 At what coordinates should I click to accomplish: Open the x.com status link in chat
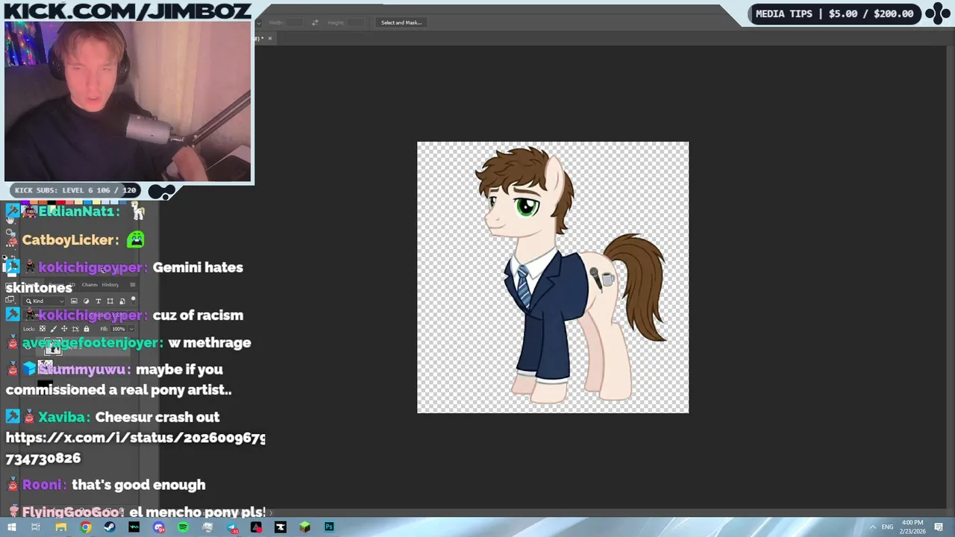click(x=135, y=447)
